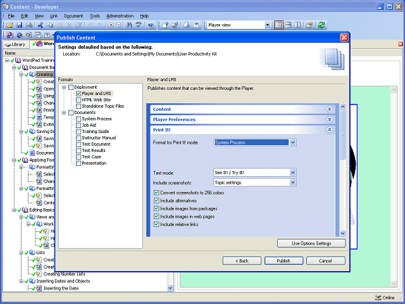The image size is (405, 304).
Task: Open the Edit menu
Action: pyautogui.click(x=25, y=16)
